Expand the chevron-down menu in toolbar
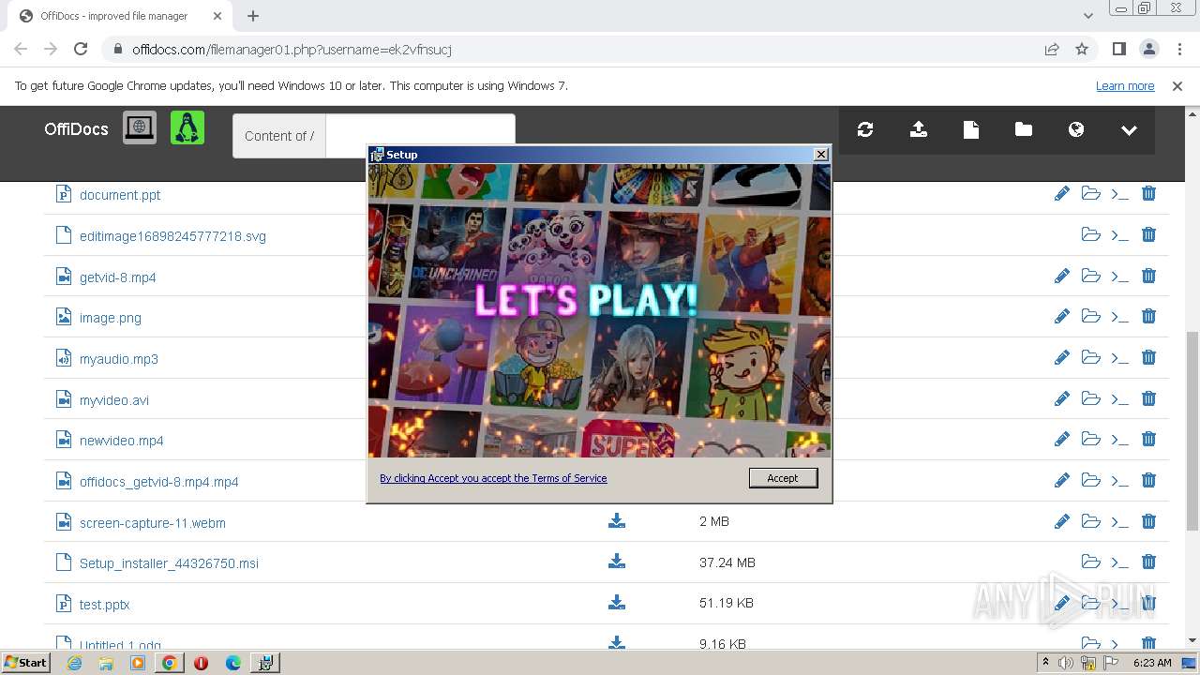1200x675 pixels. [1129, 130]
